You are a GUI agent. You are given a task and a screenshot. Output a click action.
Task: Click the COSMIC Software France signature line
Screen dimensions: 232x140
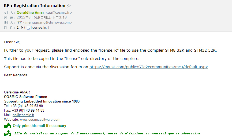pos(25,97)
